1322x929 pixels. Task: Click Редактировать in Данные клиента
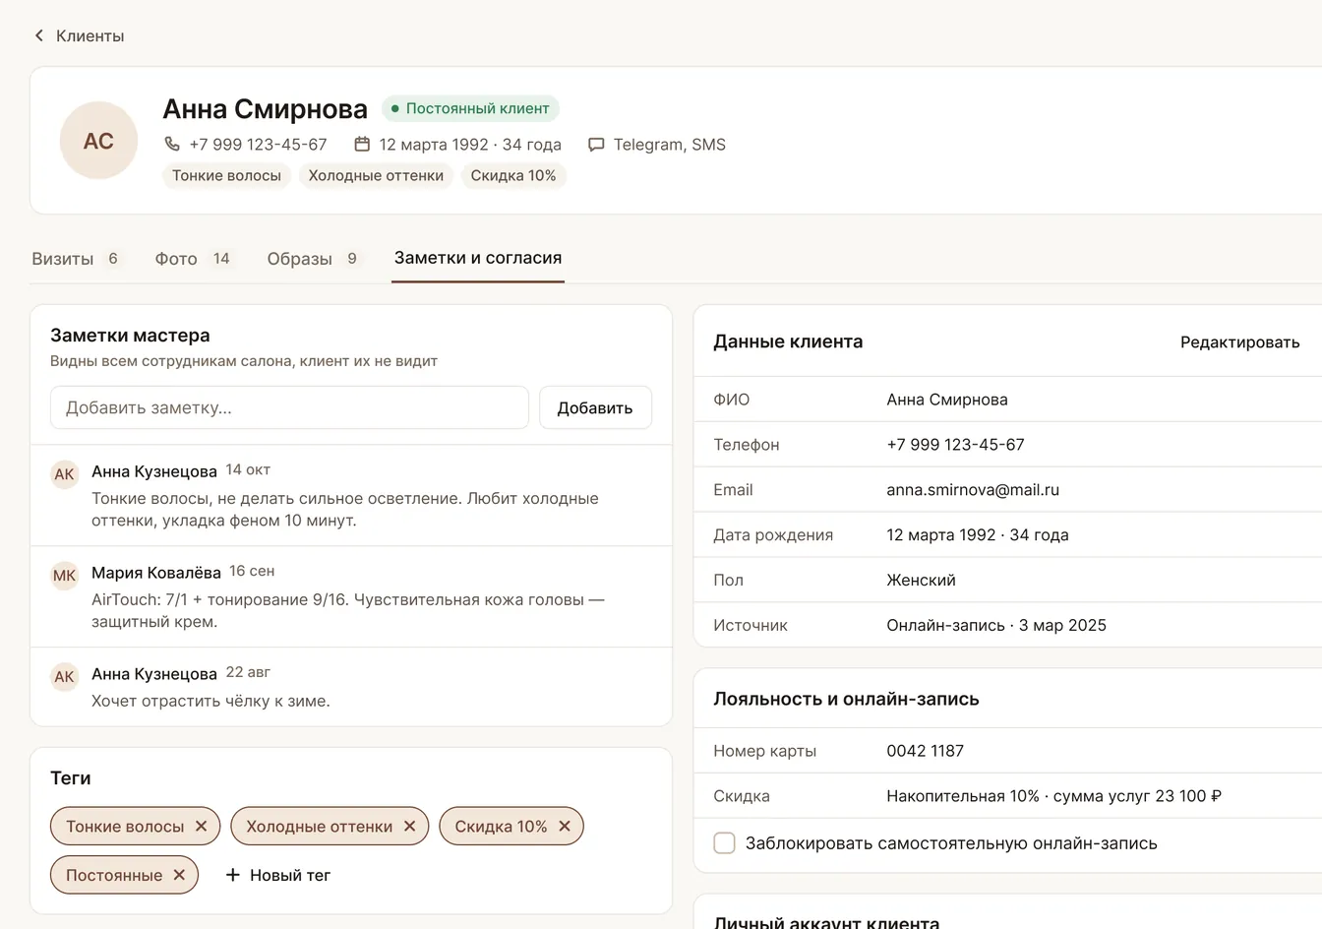[x=1239, y=342]
